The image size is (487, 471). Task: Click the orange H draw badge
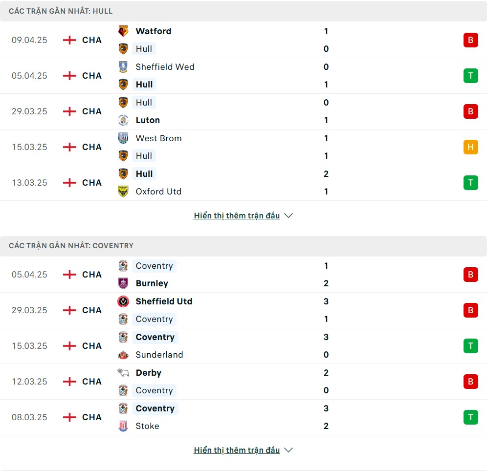point(470,147)
